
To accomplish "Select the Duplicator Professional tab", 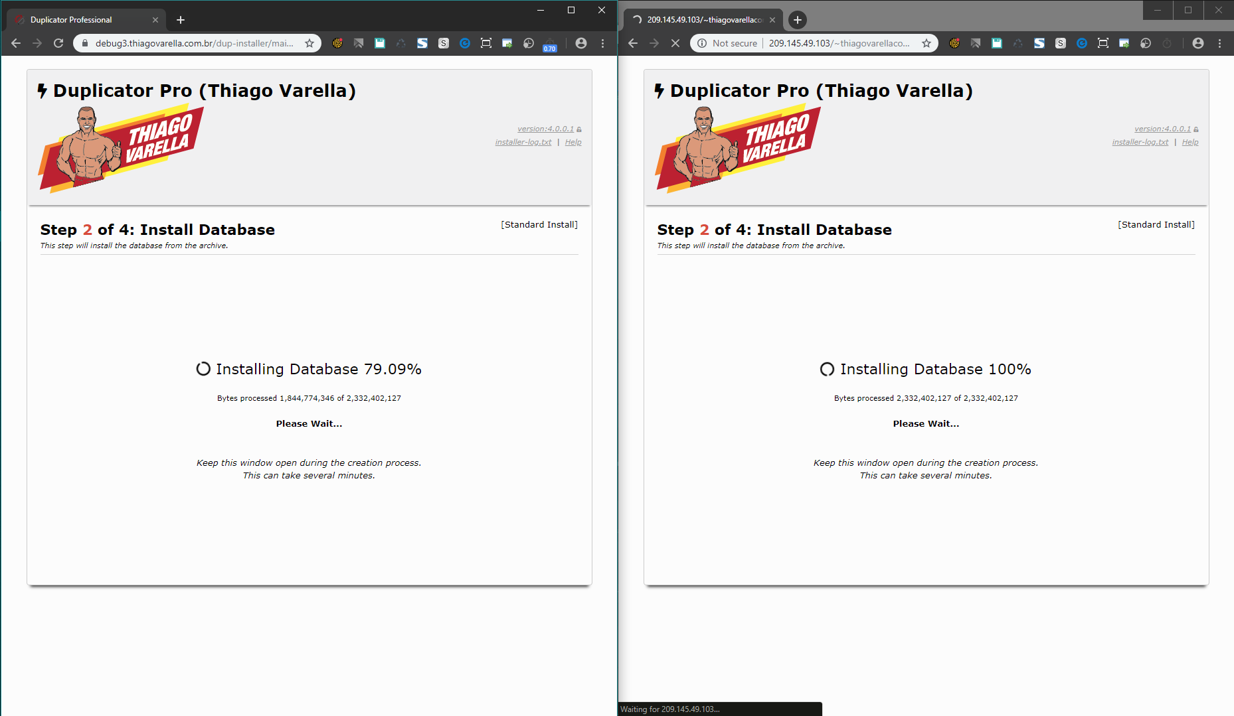I will 86,20.
